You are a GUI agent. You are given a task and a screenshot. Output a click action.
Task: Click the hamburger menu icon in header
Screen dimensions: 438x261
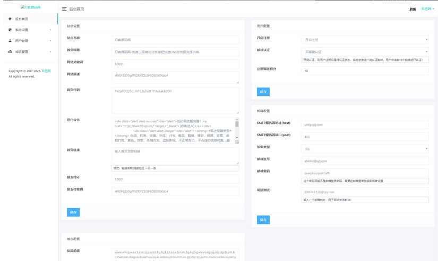64,9
